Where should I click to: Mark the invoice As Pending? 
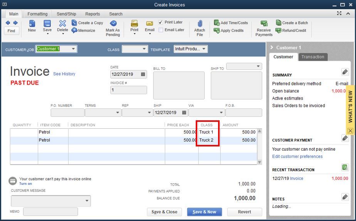tap(113, 28)
